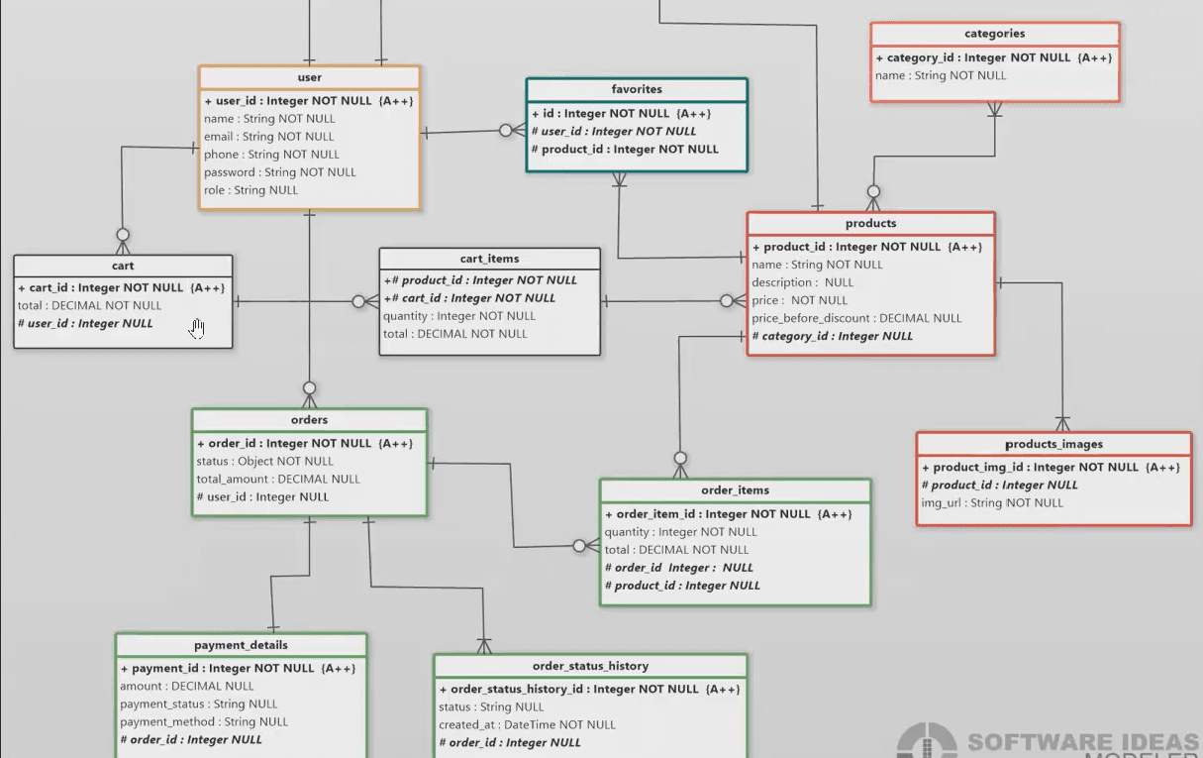Select the price field in products
Image resolution: width=1203 pixels, height=758 pixels.
pos(800,300)
